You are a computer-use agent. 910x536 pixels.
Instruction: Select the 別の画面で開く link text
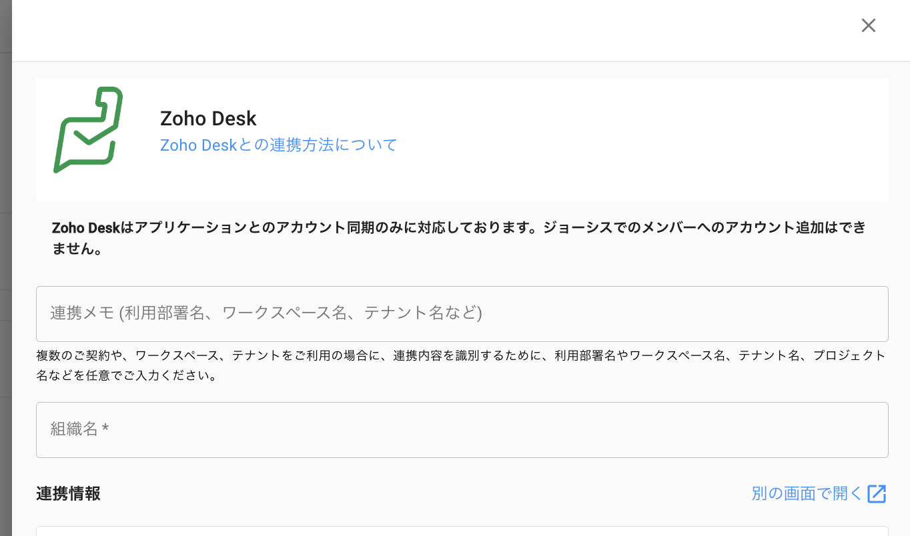click(807, 494)
